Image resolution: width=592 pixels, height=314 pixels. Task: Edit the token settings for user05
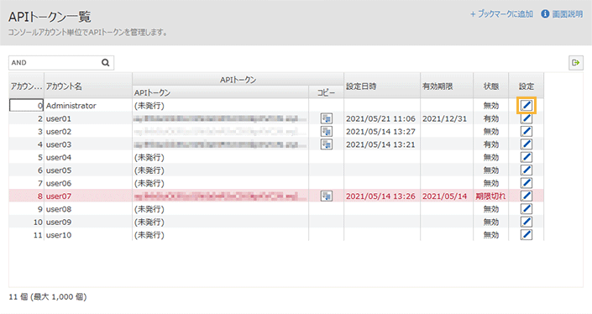(527, 170)
